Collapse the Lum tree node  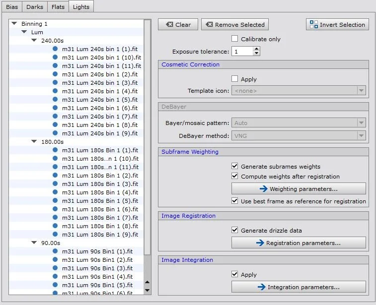[24, 32]
